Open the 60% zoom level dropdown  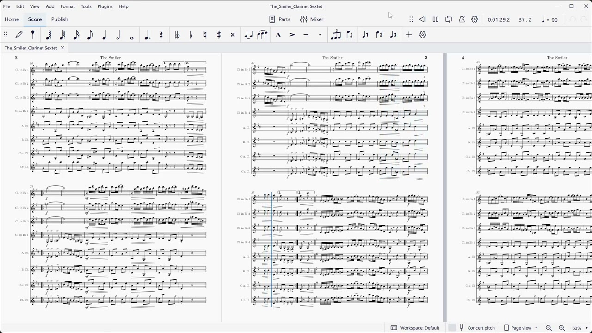point(580,328)
